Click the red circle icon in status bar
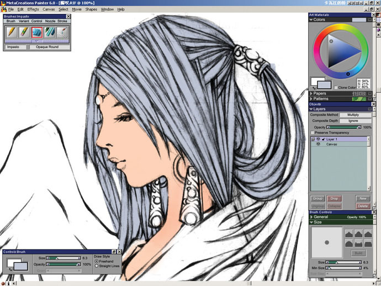 point(3,284)
